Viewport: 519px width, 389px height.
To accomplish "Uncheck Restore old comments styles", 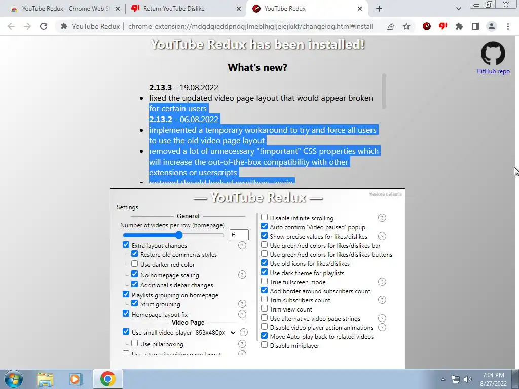I will point(134,254).
